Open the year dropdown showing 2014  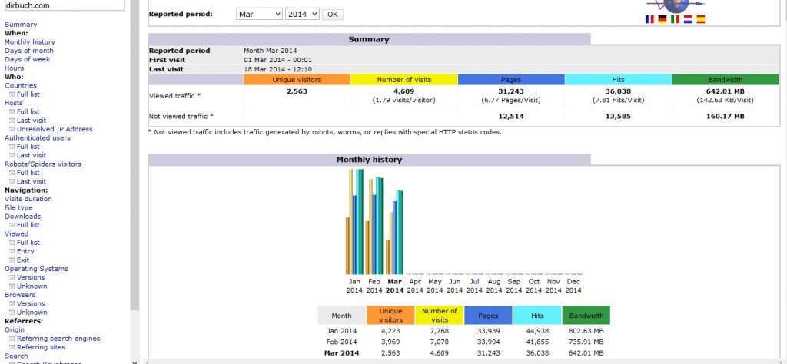(x=302, y=15)
